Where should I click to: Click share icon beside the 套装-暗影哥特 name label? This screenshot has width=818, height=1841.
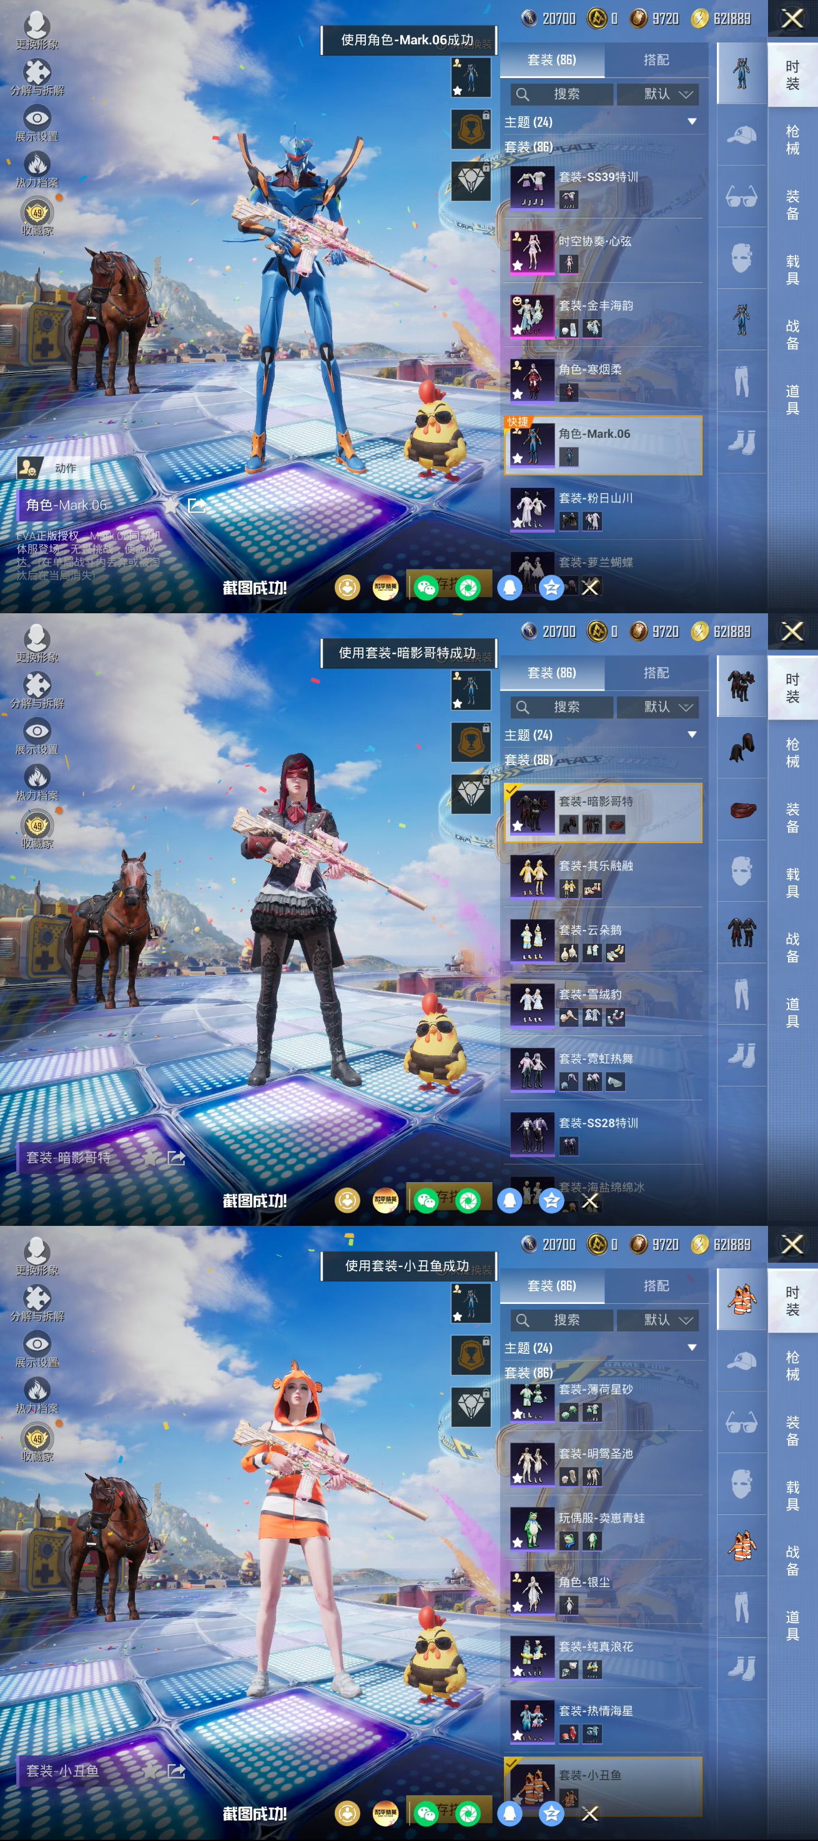click(175, 1158)
